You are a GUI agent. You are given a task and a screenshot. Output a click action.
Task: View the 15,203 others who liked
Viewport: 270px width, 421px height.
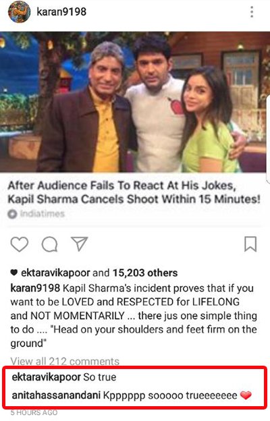[145, 273]
